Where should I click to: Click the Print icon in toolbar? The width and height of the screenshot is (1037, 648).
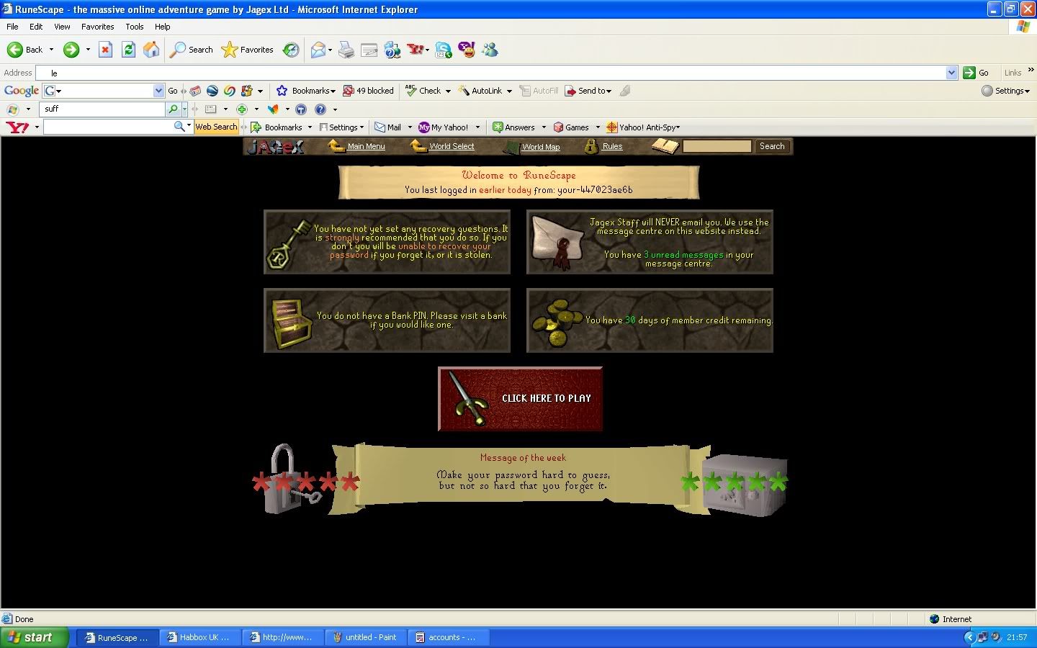click(x=346, y=50)
